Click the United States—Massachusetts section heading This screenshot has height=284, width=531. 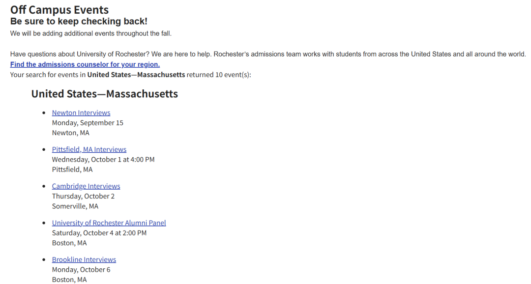point(105,94)
